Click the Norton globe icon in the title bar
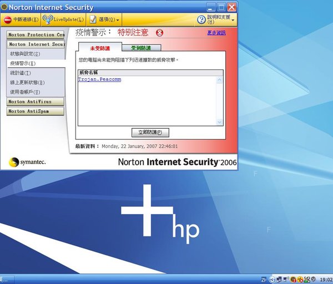 tap(4, 7)
